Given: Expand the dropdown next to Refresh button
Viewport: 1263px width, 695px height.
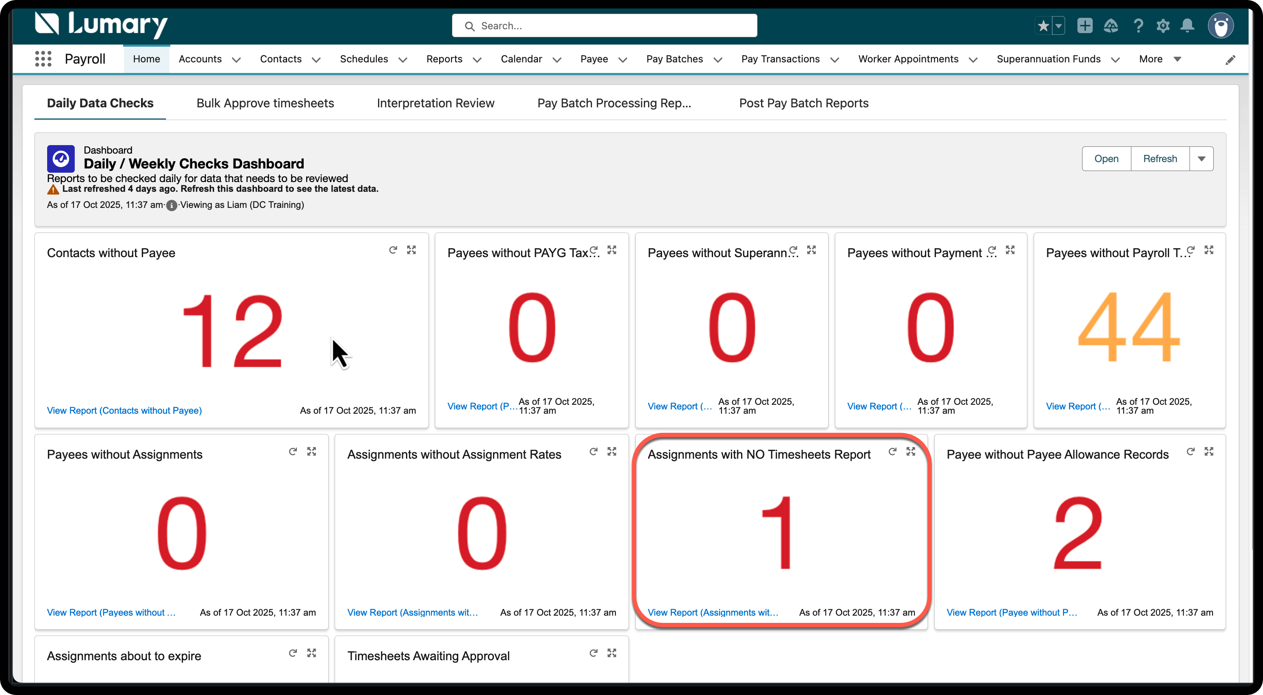Looking at the screenshot, I should 1201,158.
